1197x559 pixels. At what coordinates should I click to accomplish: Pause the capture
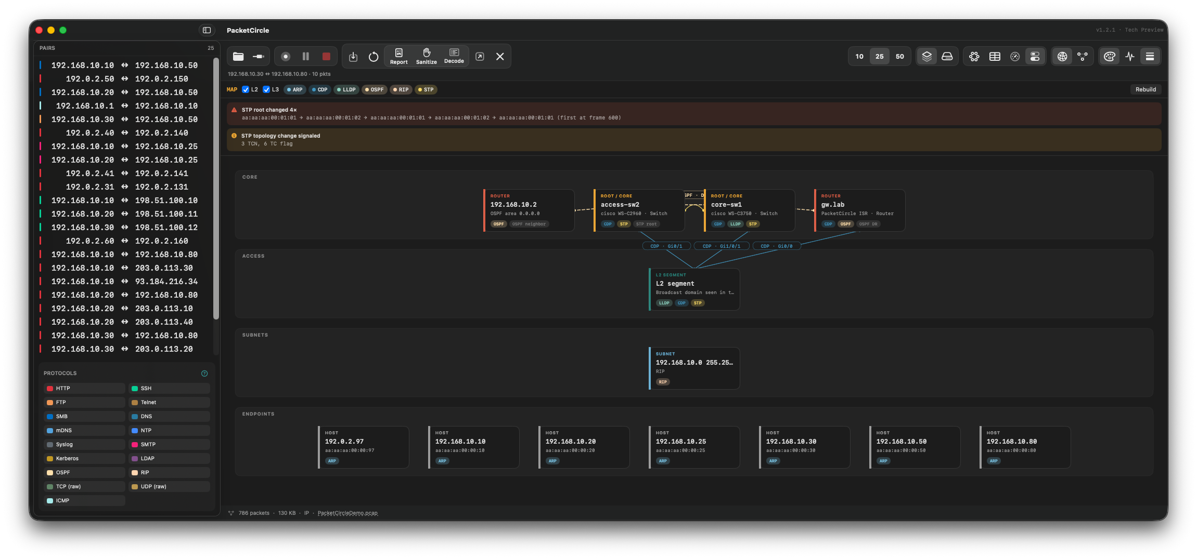pos(306,56)
